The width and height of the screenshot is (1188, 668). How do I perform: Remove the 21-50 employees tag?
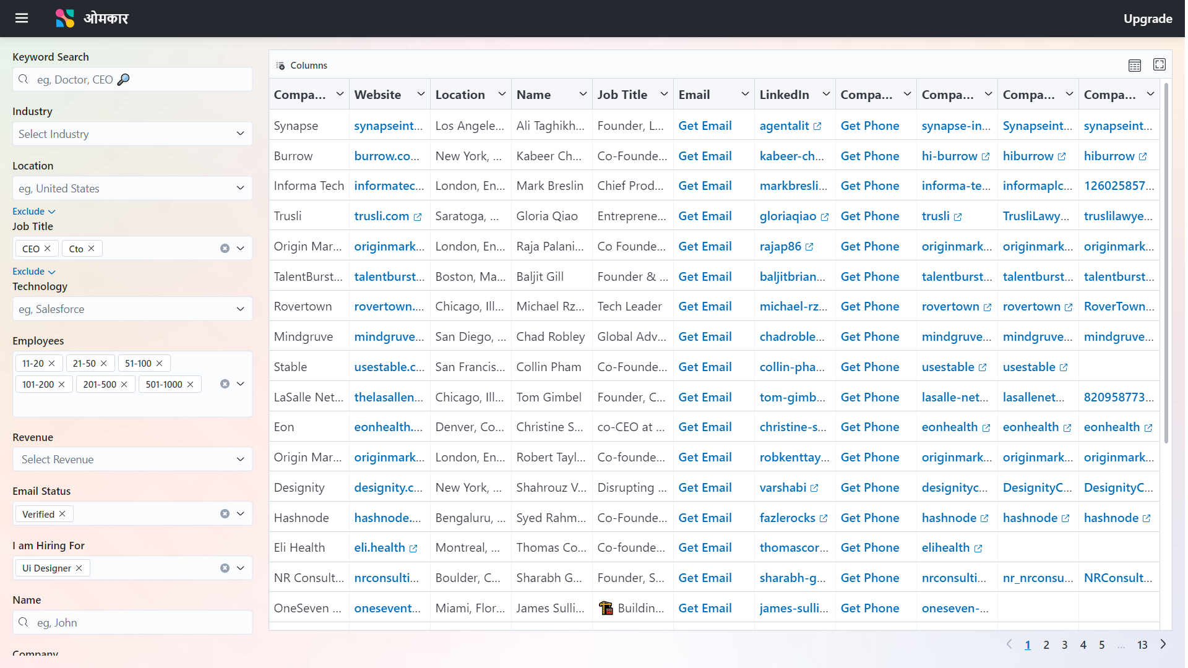(x=104, y=364)
